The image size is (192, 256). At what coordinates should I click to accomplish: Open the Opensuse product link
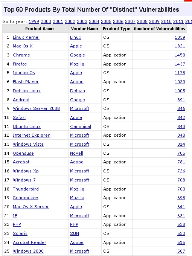tap(23, 153)
